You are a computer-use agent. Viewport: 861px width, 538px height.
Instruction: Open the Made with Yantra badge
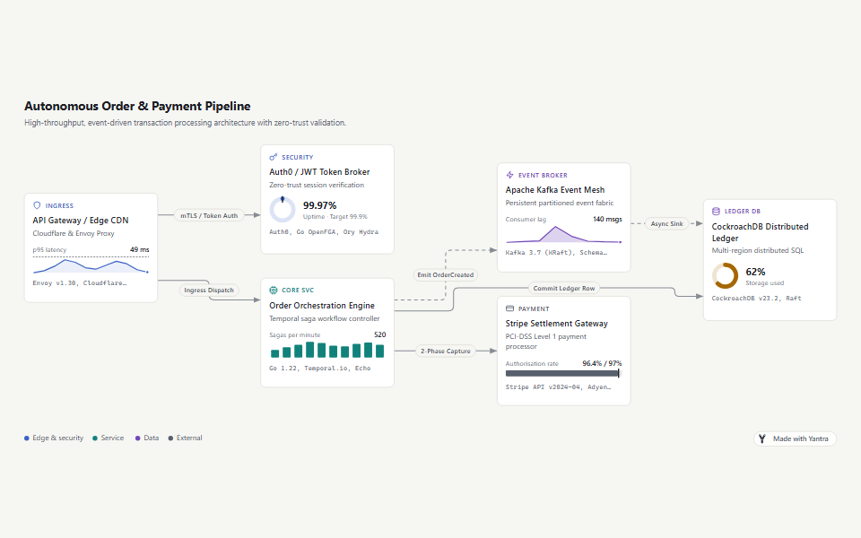795,438
